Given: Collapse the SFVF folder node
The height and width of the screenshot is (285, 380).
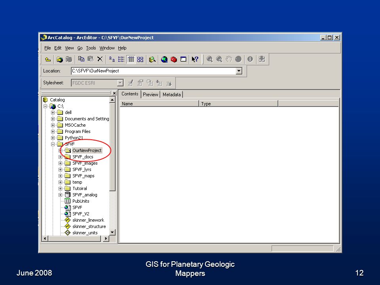Looking at the screenshot, I should [x=53, y=144].
